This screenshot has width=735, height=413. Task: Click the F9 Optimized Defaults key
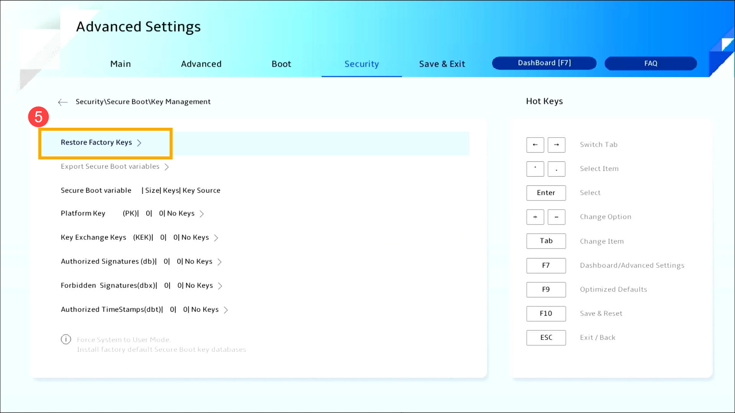point(546,289)
